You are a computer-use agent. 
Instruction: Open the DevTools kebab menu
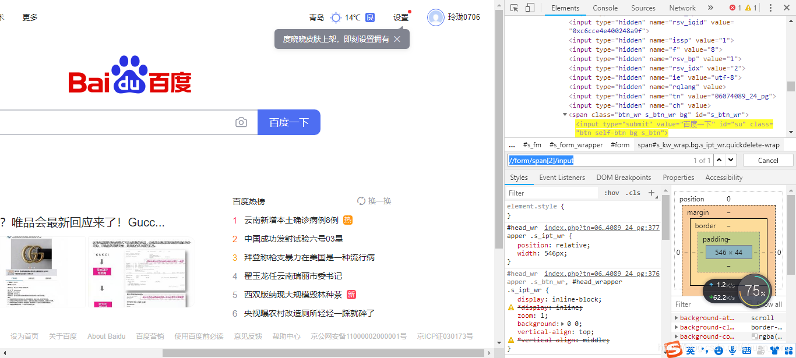[771, 8]
